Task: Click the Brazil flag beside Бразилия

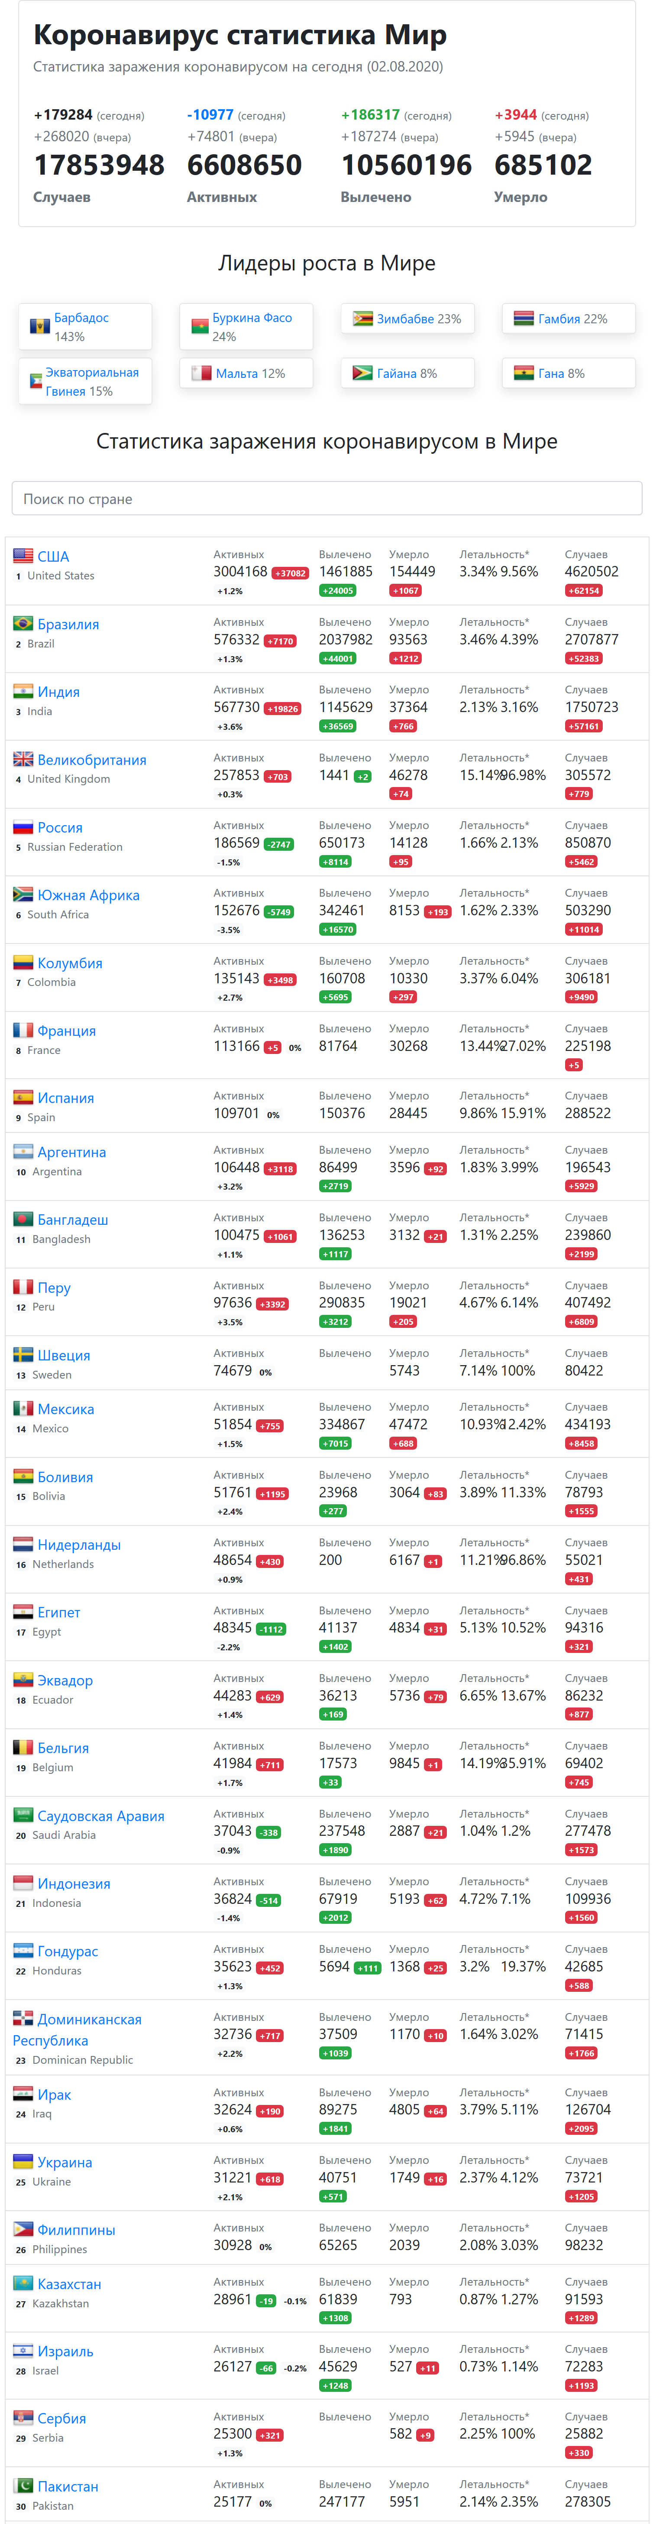Action: point(23,623)
